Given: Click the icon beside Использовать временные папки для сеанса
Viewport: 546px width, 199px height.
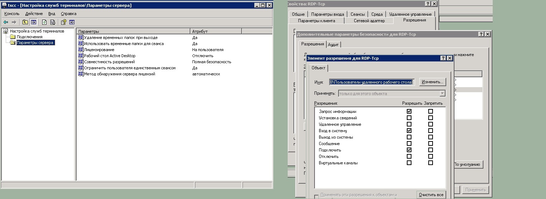Looking at the screenshot, I should point(81,44).
